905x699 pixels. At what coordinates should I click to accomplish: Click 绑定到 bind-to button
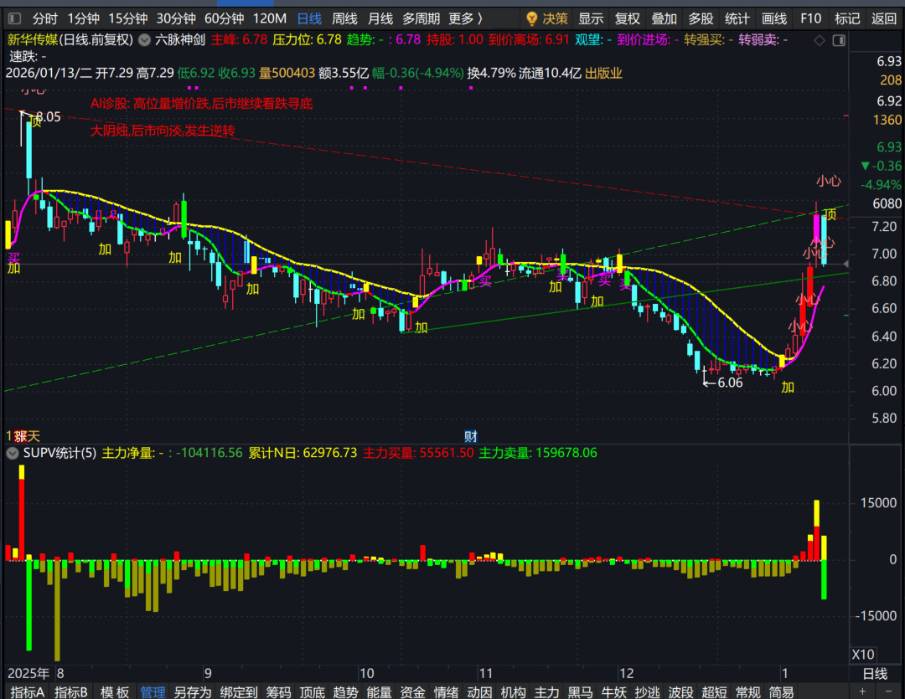click(238, 692)
